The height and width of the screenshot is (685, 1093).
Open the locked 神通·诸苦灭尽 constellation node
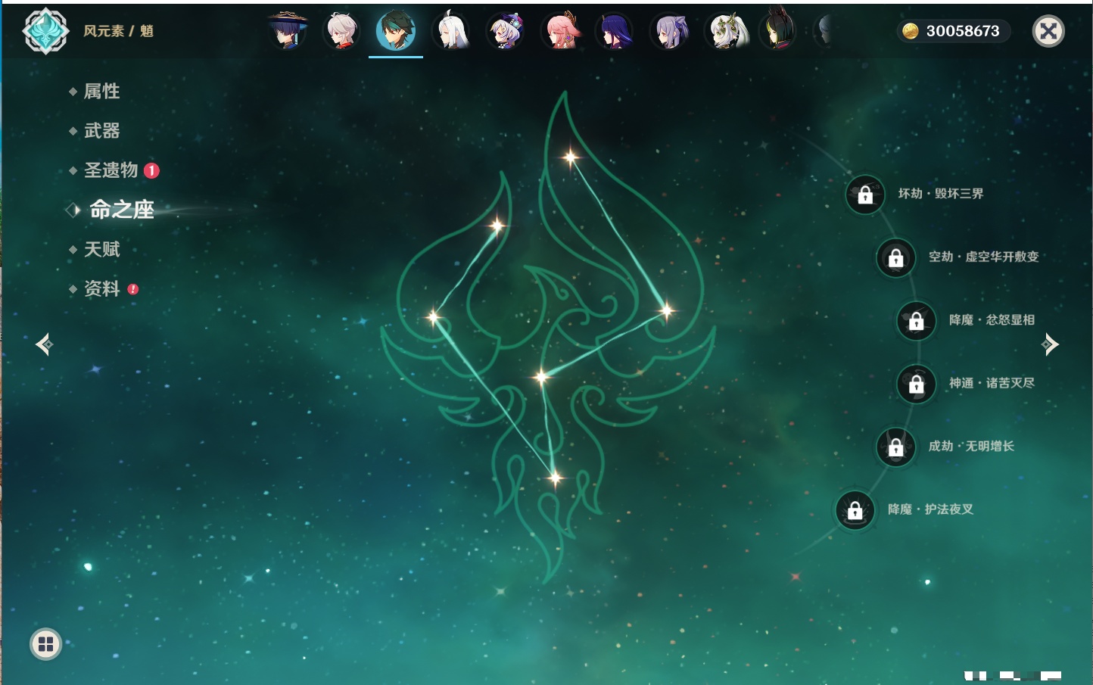click(917, 384)
